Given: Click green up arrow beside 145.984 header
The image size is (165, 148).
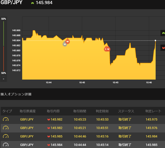Looking at the screenshot, I should 32,3.
